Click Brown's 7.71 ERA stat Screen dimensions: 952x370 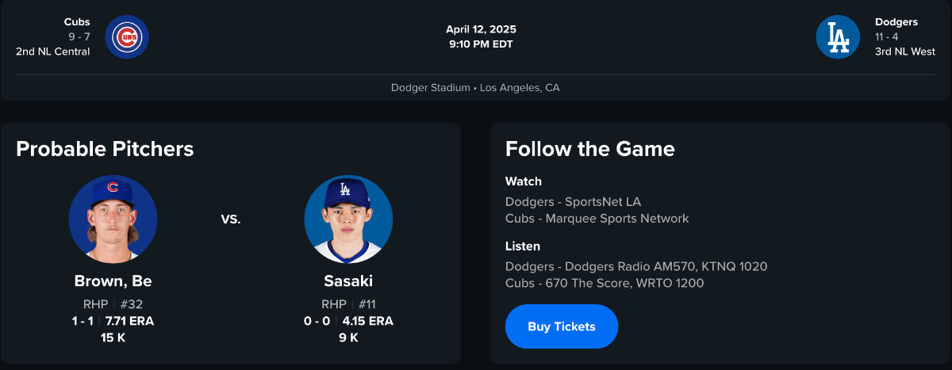(x=130, y=321)
